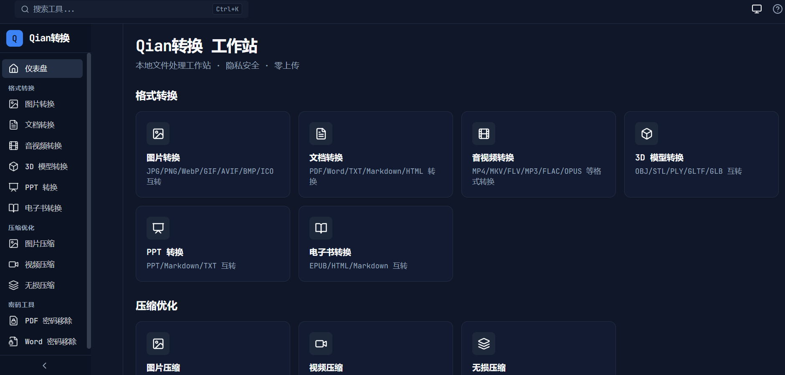Click the image icon on 图片转换 card

158,134
